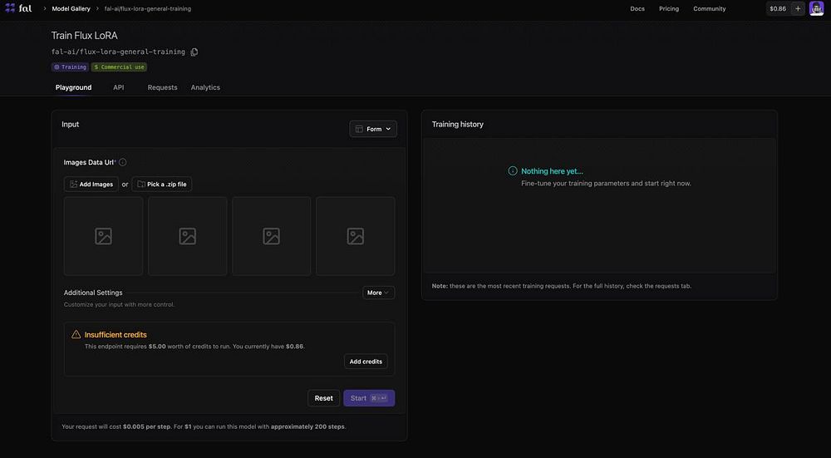Click the Pick a .zip file button
831x458 pixels.
162,184
